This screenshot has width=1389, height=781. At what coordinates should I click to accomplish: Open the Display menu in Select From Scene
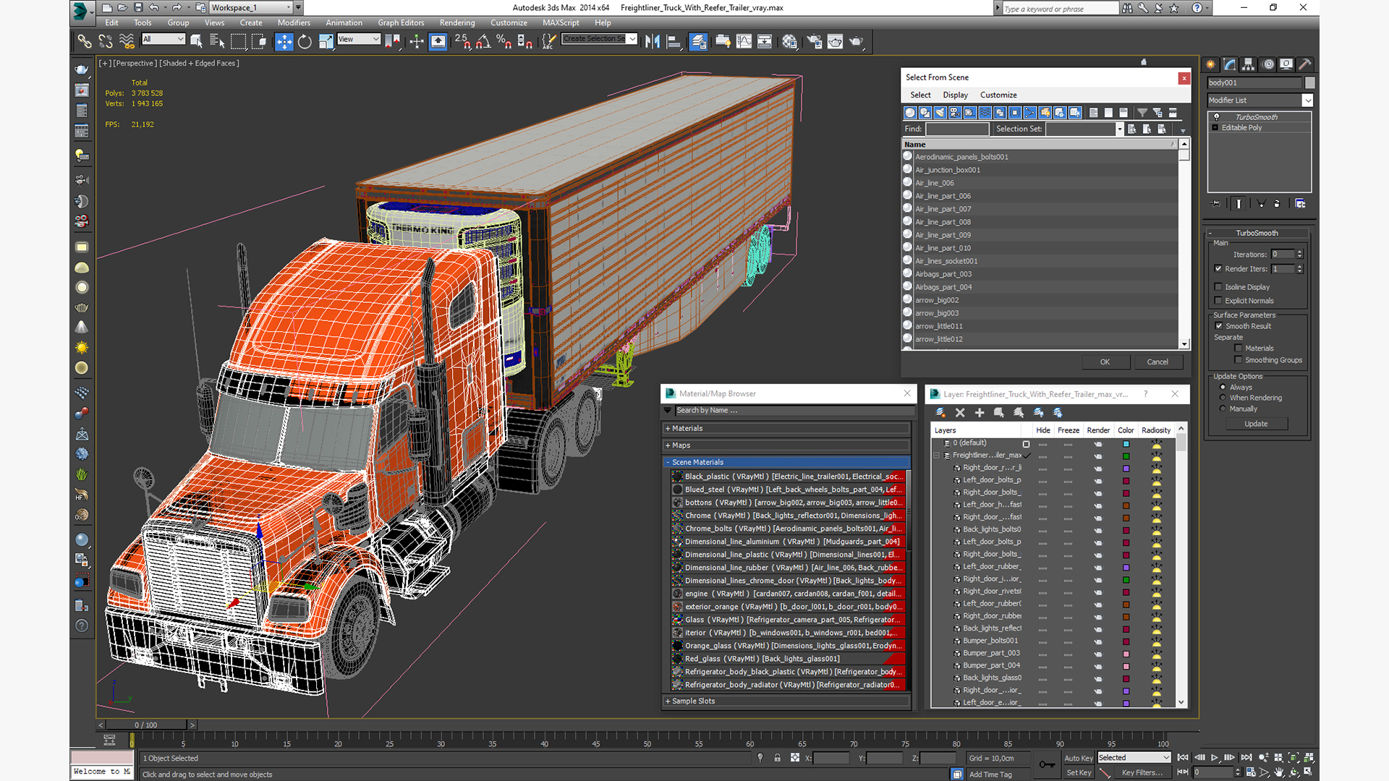point(955,95)
